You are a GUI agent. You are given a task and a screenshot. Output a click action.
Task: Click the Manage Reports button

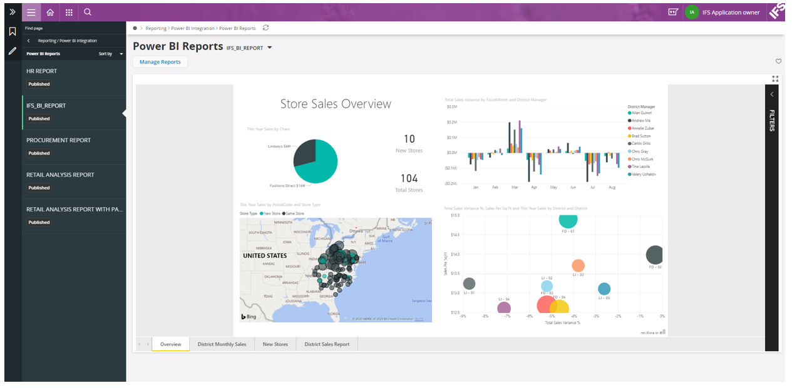pos(160,62)
